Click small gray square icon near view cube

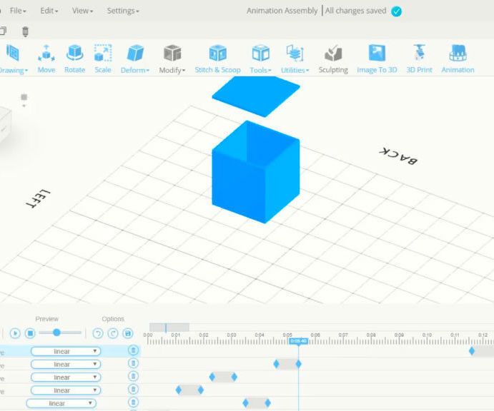coord(24,97)
